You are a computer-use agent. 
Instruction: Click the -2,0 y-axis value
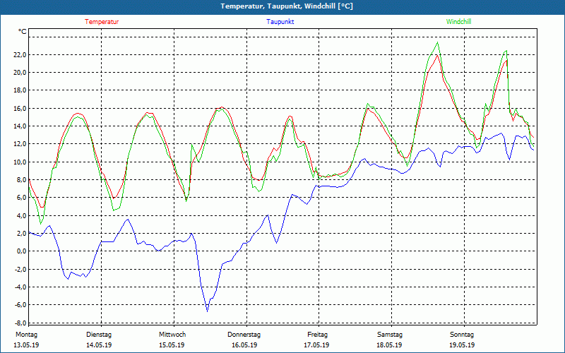point(20,270)
